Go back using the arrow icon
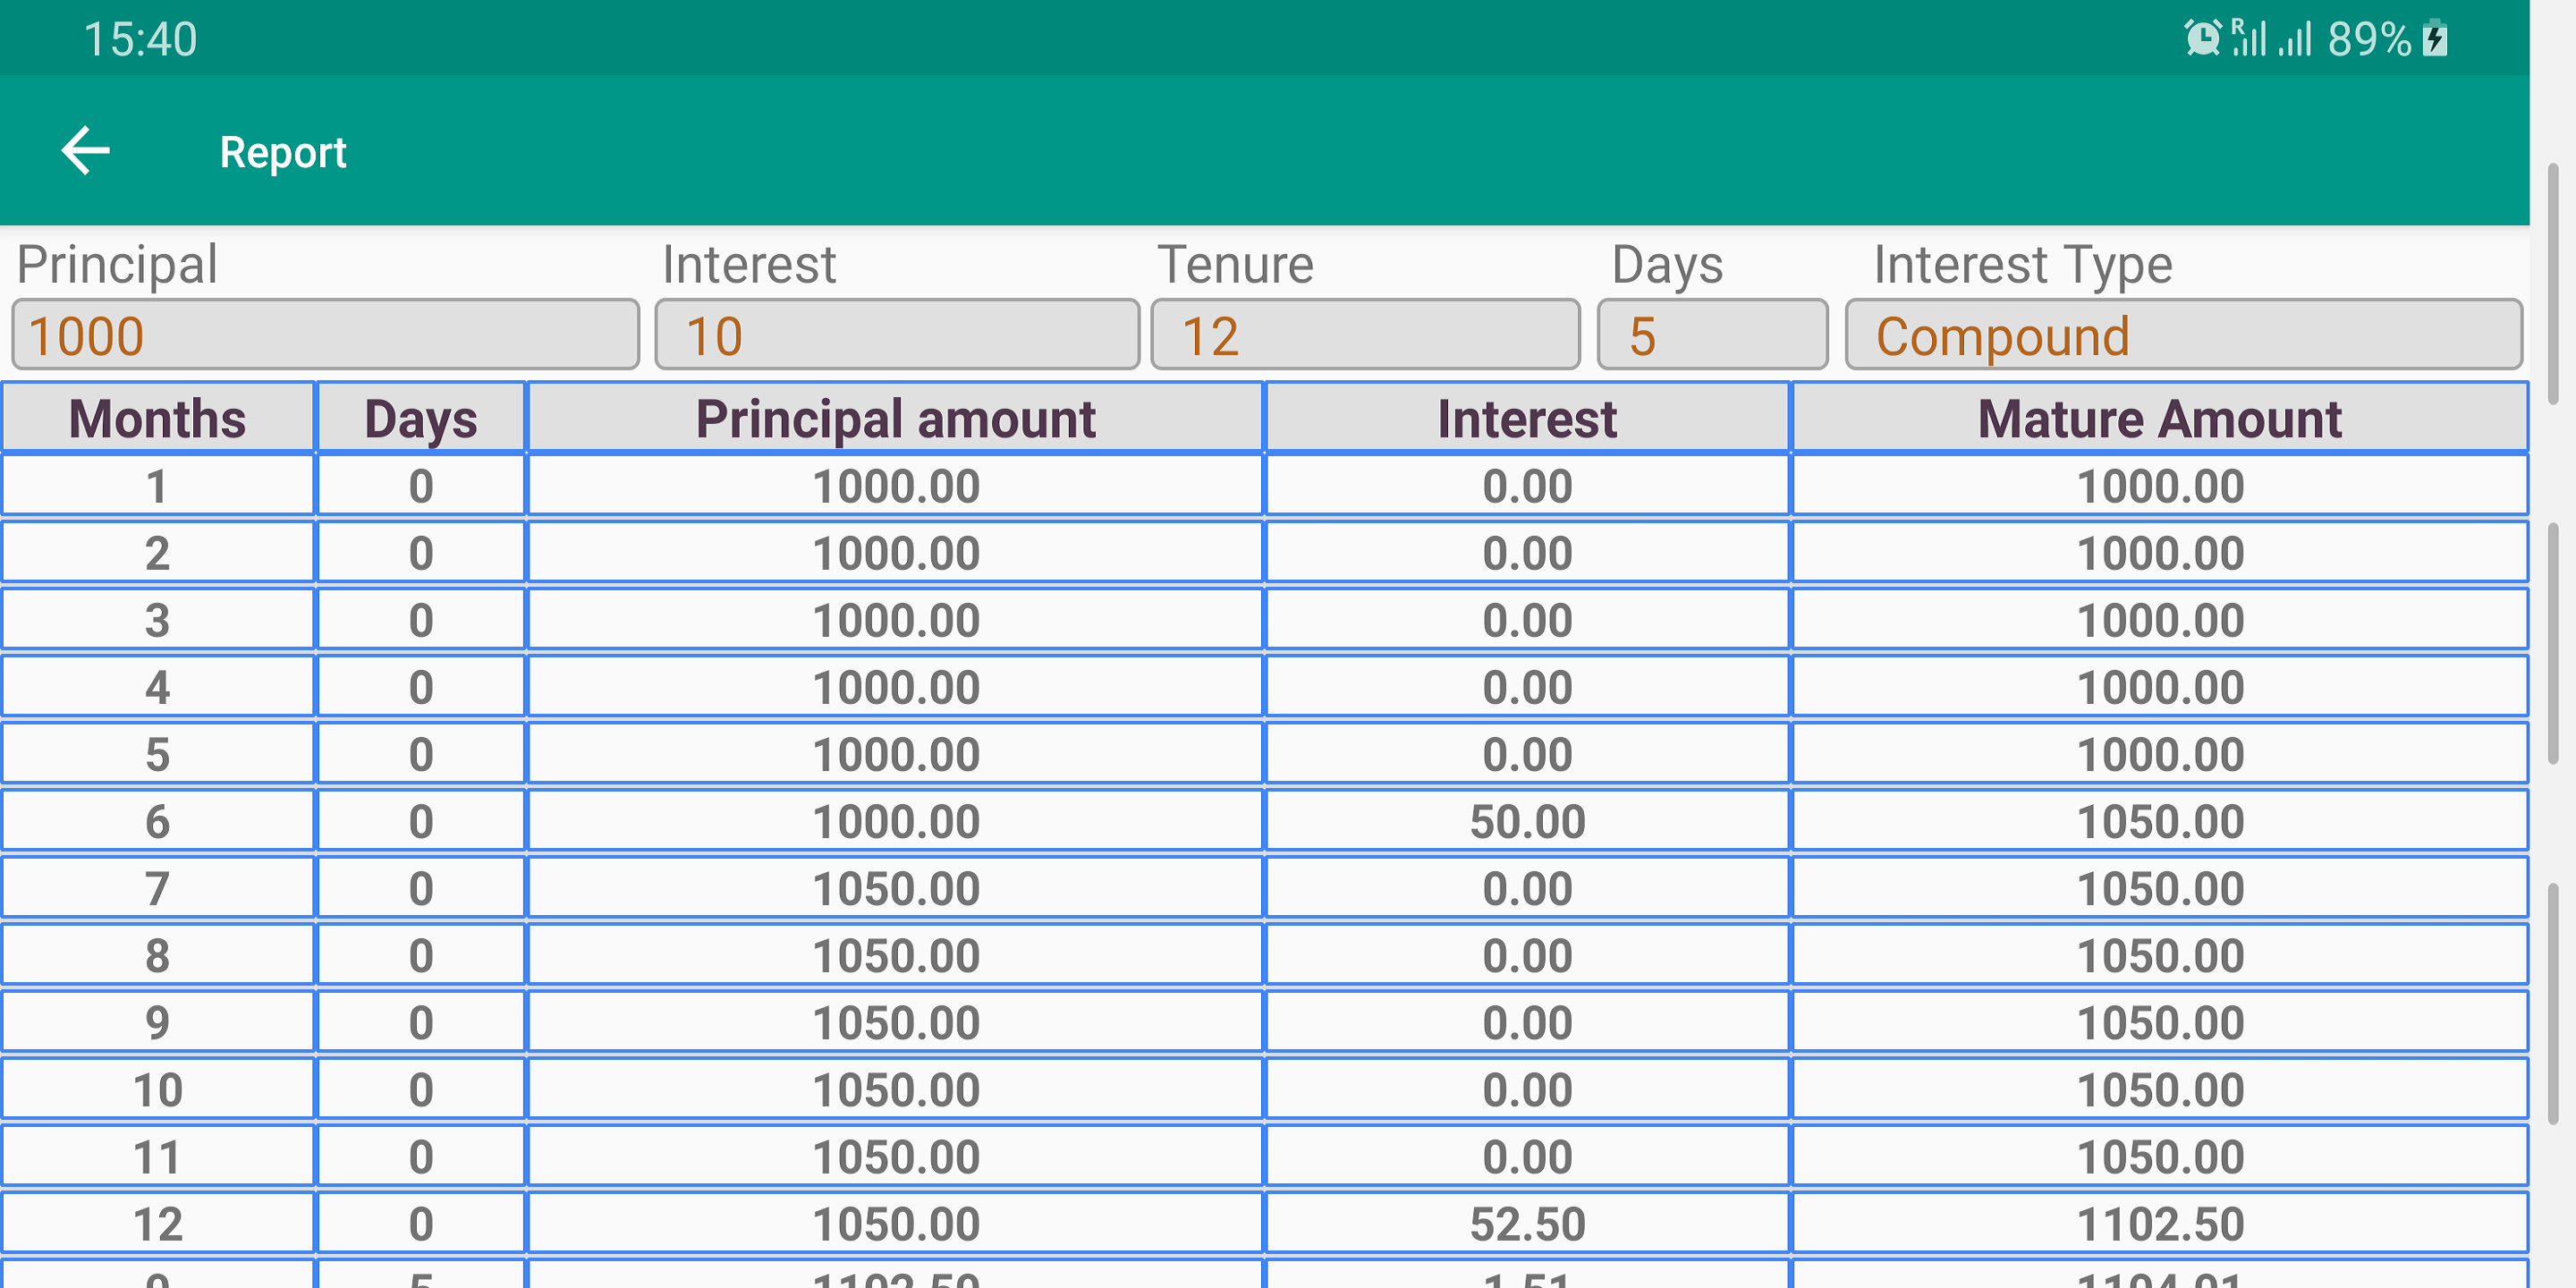Viewport: 2576px width, 1288px height. point(86,151)
